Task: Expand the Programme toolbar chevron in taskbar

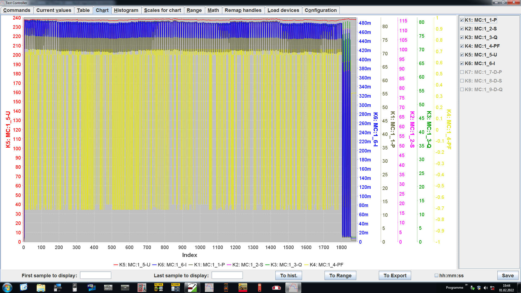Action: tap(466, 285)
